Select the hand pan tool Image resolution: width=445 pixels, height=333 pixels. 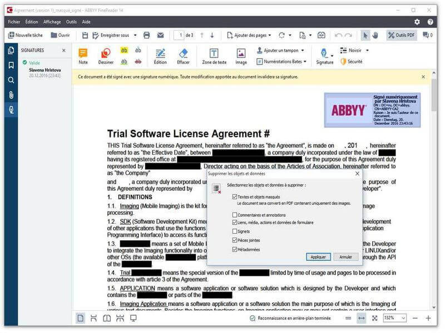coord(375,35)
